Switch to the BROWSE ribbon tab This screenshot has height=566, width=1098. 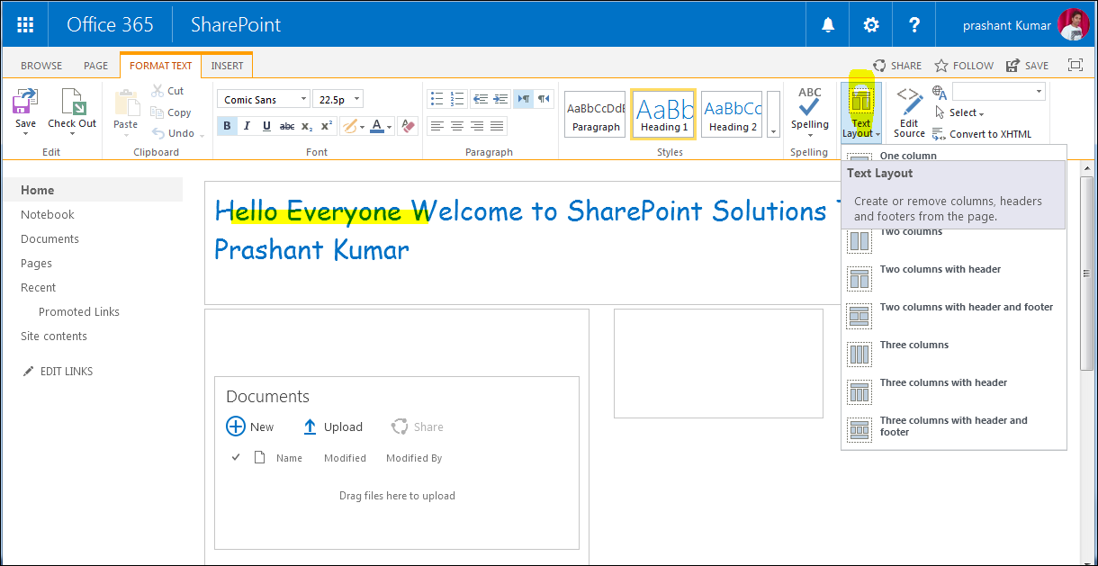pyautogui.click(x=41, y=66)
